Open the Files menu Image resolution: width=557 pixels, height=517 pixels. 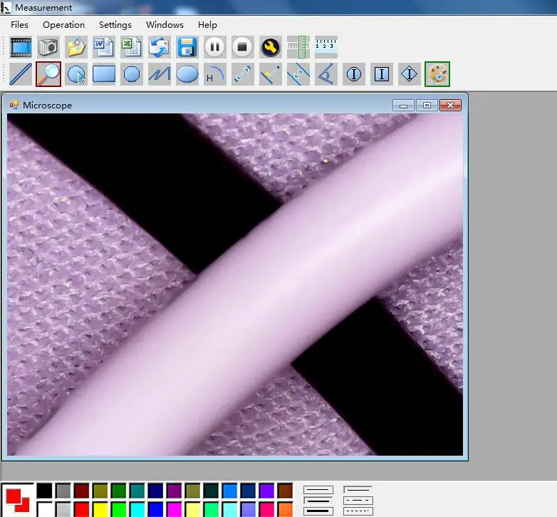click(20, 24)
